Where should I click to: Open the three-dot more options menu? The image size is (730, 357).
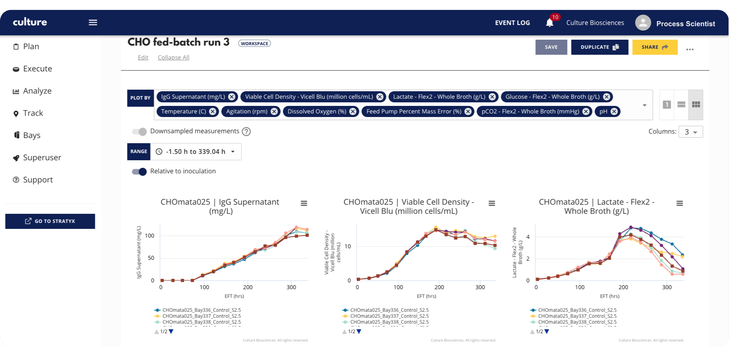(x=690, y=50)
